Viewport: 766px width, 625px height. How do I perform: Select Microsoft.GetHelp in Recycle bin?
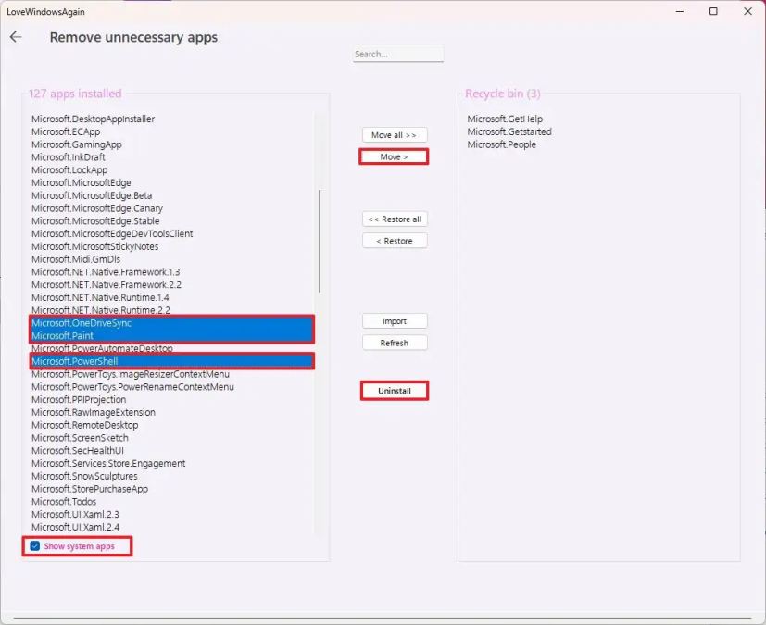(x=505, y=119)
